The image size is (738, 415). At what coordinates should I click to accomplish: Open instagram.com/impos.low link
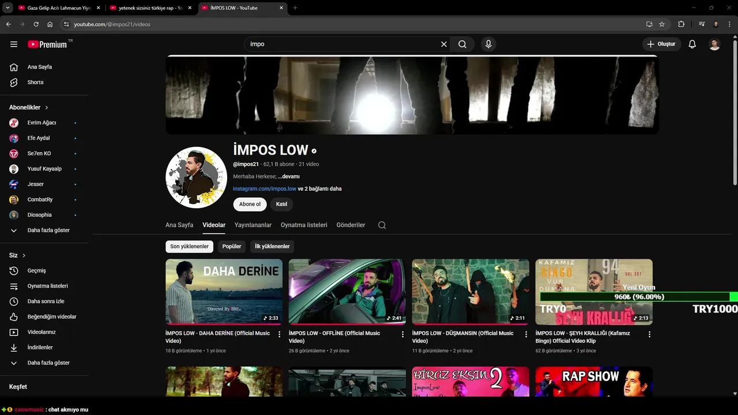click(265, 188)
